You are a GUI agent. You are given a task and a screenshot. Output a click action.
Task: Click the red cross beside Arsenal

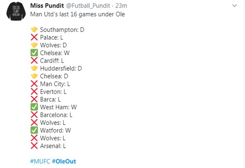click(x=34, y=146)
